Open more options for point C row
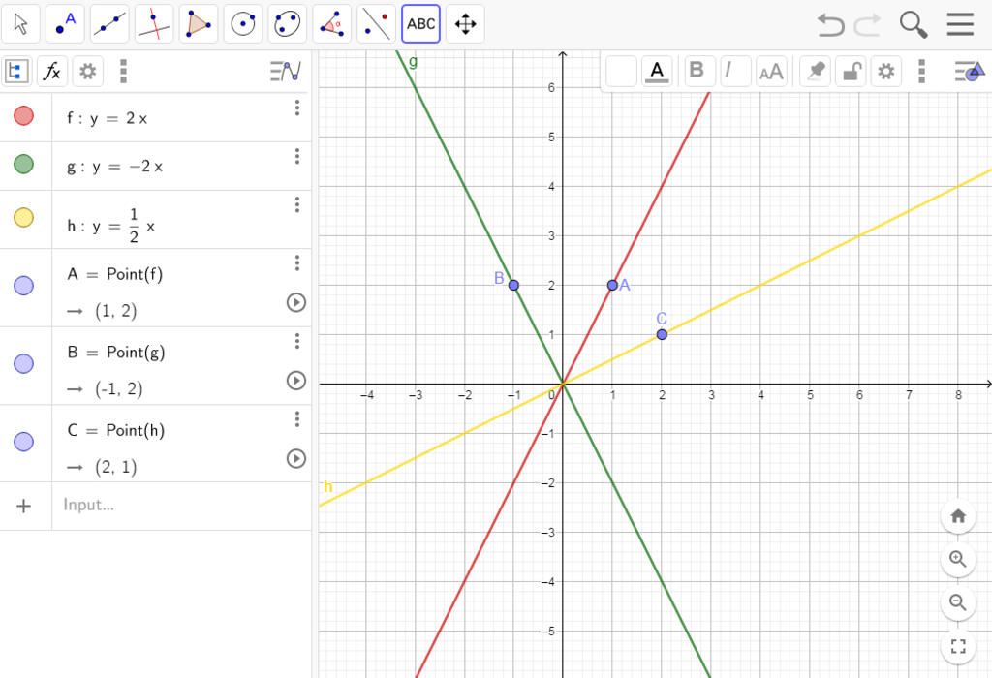Screen dimensions: 992x678 (x=296, y=418)
